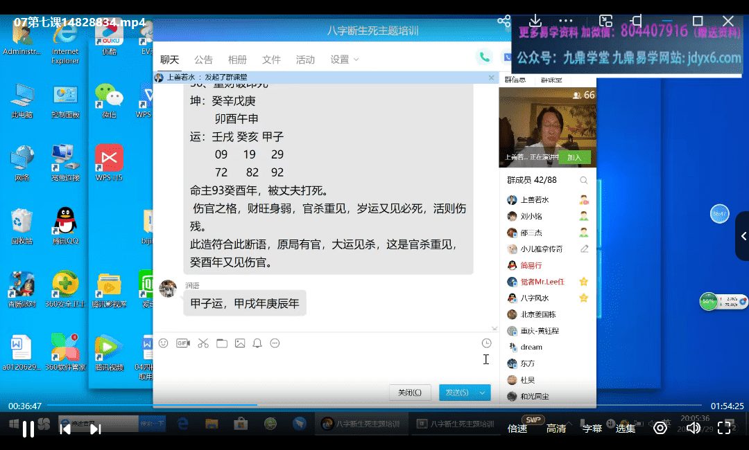Click the 发送(S) send button
Image resolution: width=749 pixels, height=450 pixels.
click(x=457, y=393)
